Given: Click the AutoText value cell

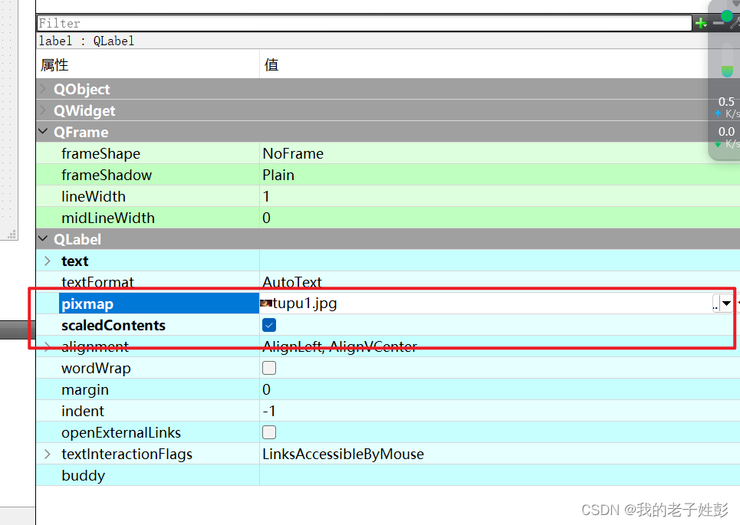Looking at the screenshot, I should click(292, 282).
